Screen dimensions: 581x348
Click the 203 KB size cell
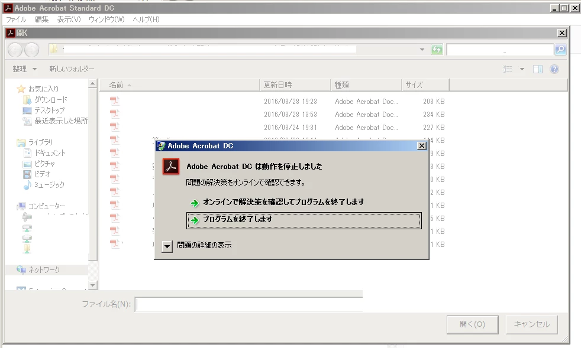pyautogui.click(x=434, y=102)
